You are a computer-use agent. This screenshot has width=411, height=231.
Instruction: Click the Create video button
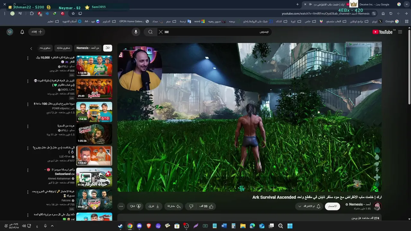37,32
